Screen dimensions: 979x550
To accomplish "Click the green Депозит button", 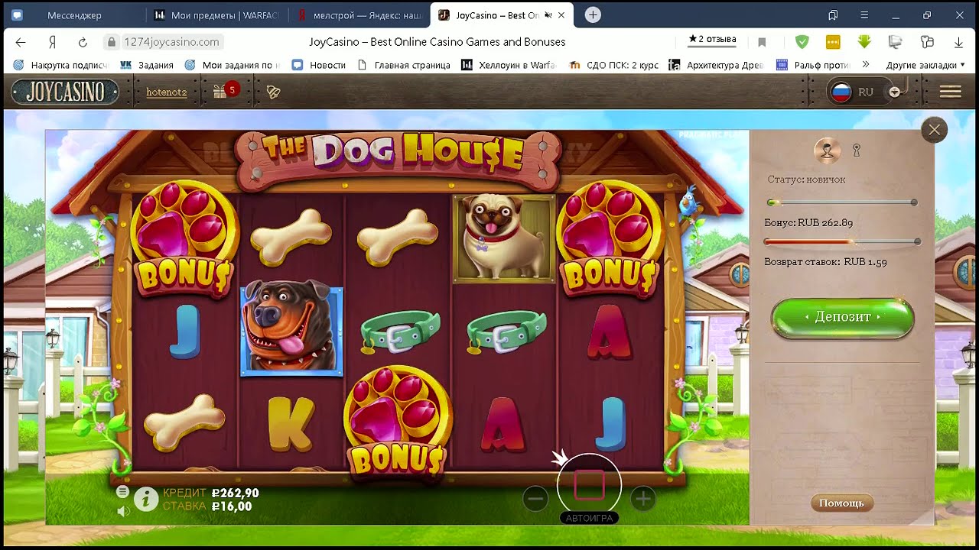I will (842, 317).
